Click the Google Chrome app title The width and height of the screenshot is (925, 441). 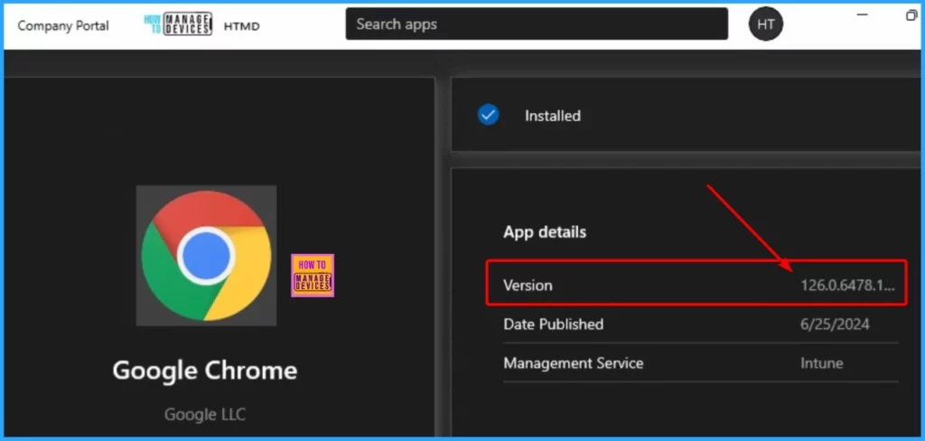click(x=205, y=371)
